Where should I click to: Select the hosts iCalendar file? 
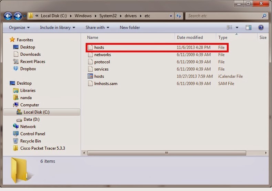click(x=165, y=76)
